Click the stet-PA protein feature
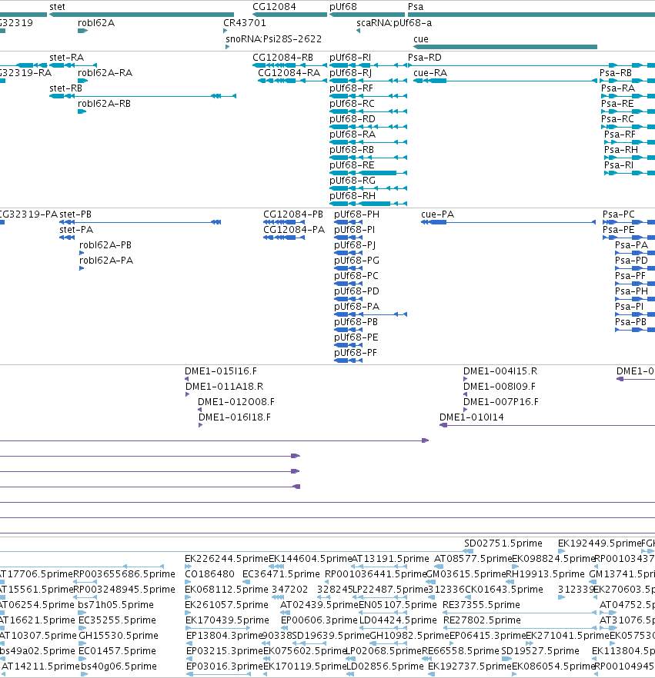This screenshot has width=655, height=678. click(67, 238)
